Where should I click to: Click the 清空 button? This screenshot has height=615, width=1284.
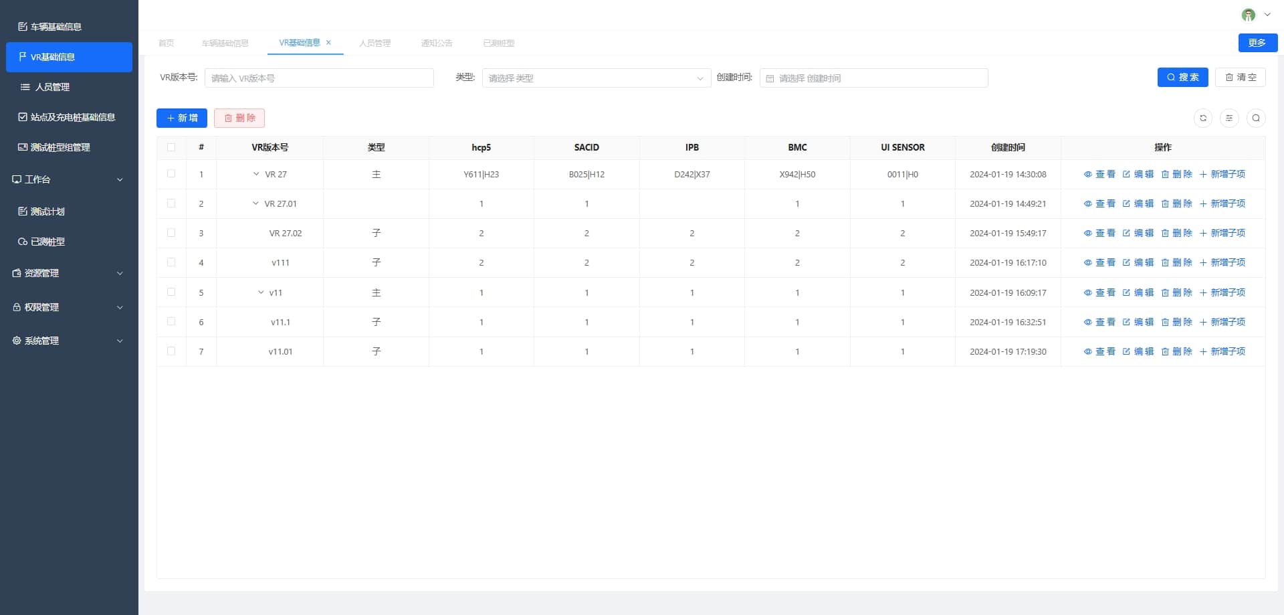(1241, 78)
